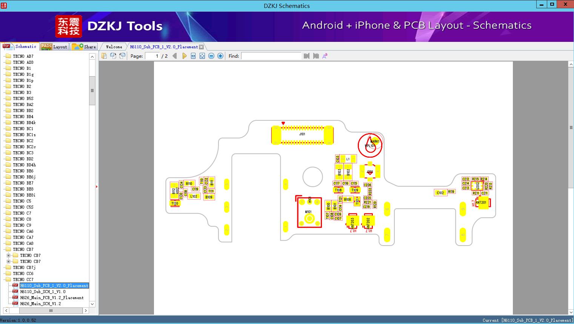Focus the Find search box
The height and width of the screenshot is (324, 574).
coord(271,56)
